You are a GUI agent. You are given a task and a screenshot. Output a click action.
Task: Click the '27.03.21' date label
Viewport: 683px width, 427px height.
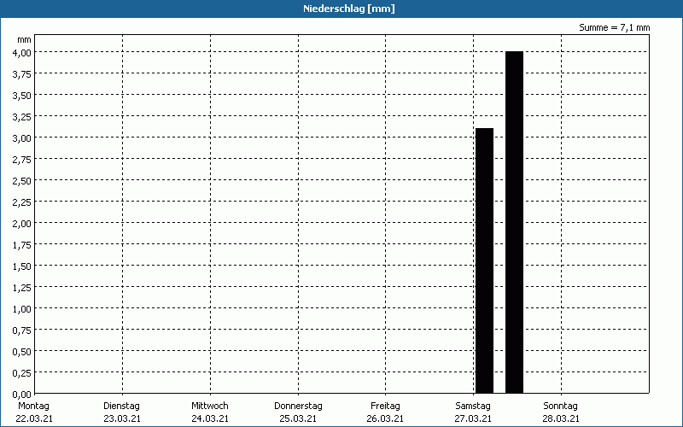pyautogui.click(x=473, y=419)
